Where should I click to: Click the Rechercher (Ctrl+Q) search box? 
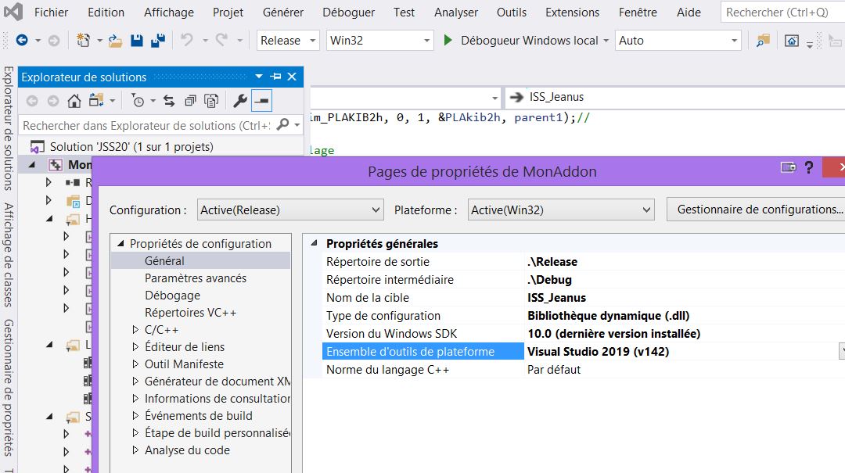click(x=783, y=12)
